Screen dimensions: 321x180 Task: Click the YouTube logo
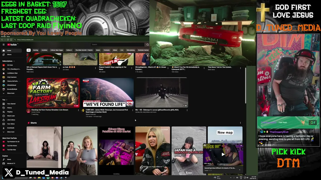coord(12,45)
